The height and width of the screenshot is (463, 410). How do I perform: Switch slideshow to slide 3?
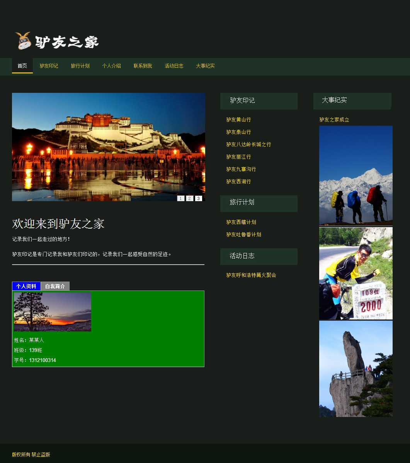click(x=198, y=198)
